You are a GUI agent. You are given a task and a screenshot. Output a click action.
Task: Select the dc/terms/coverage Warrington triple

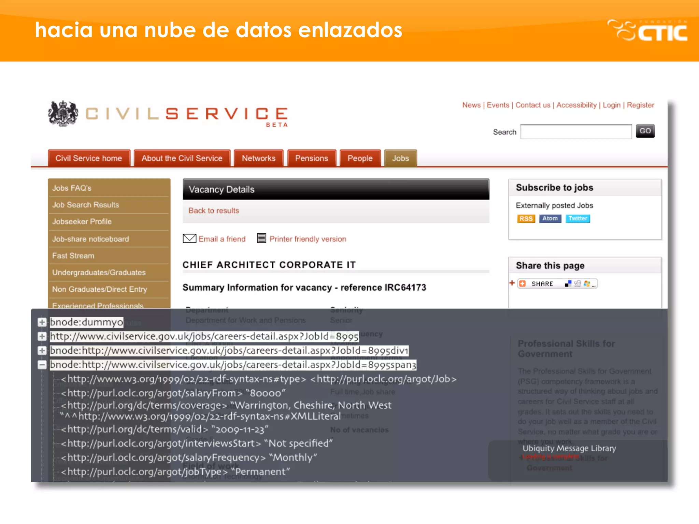click(226, 411)
